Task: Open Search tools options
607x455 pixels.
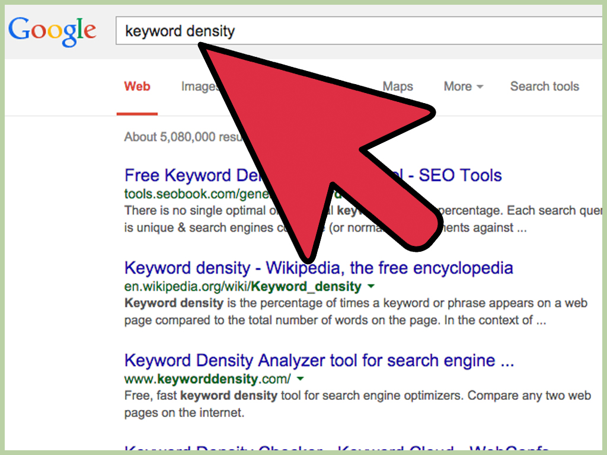Action: point(544,86)
